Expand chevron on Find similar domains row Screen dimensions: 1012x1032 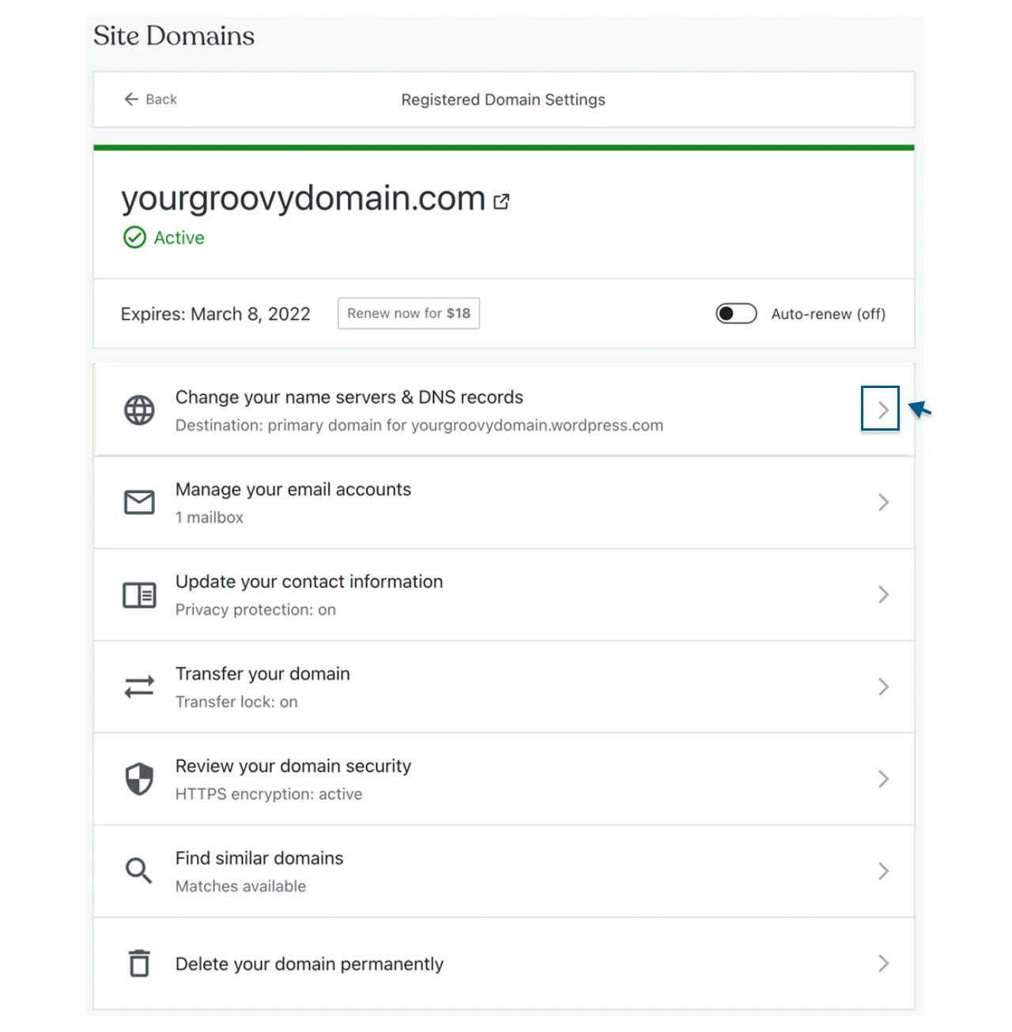(883, 871)
